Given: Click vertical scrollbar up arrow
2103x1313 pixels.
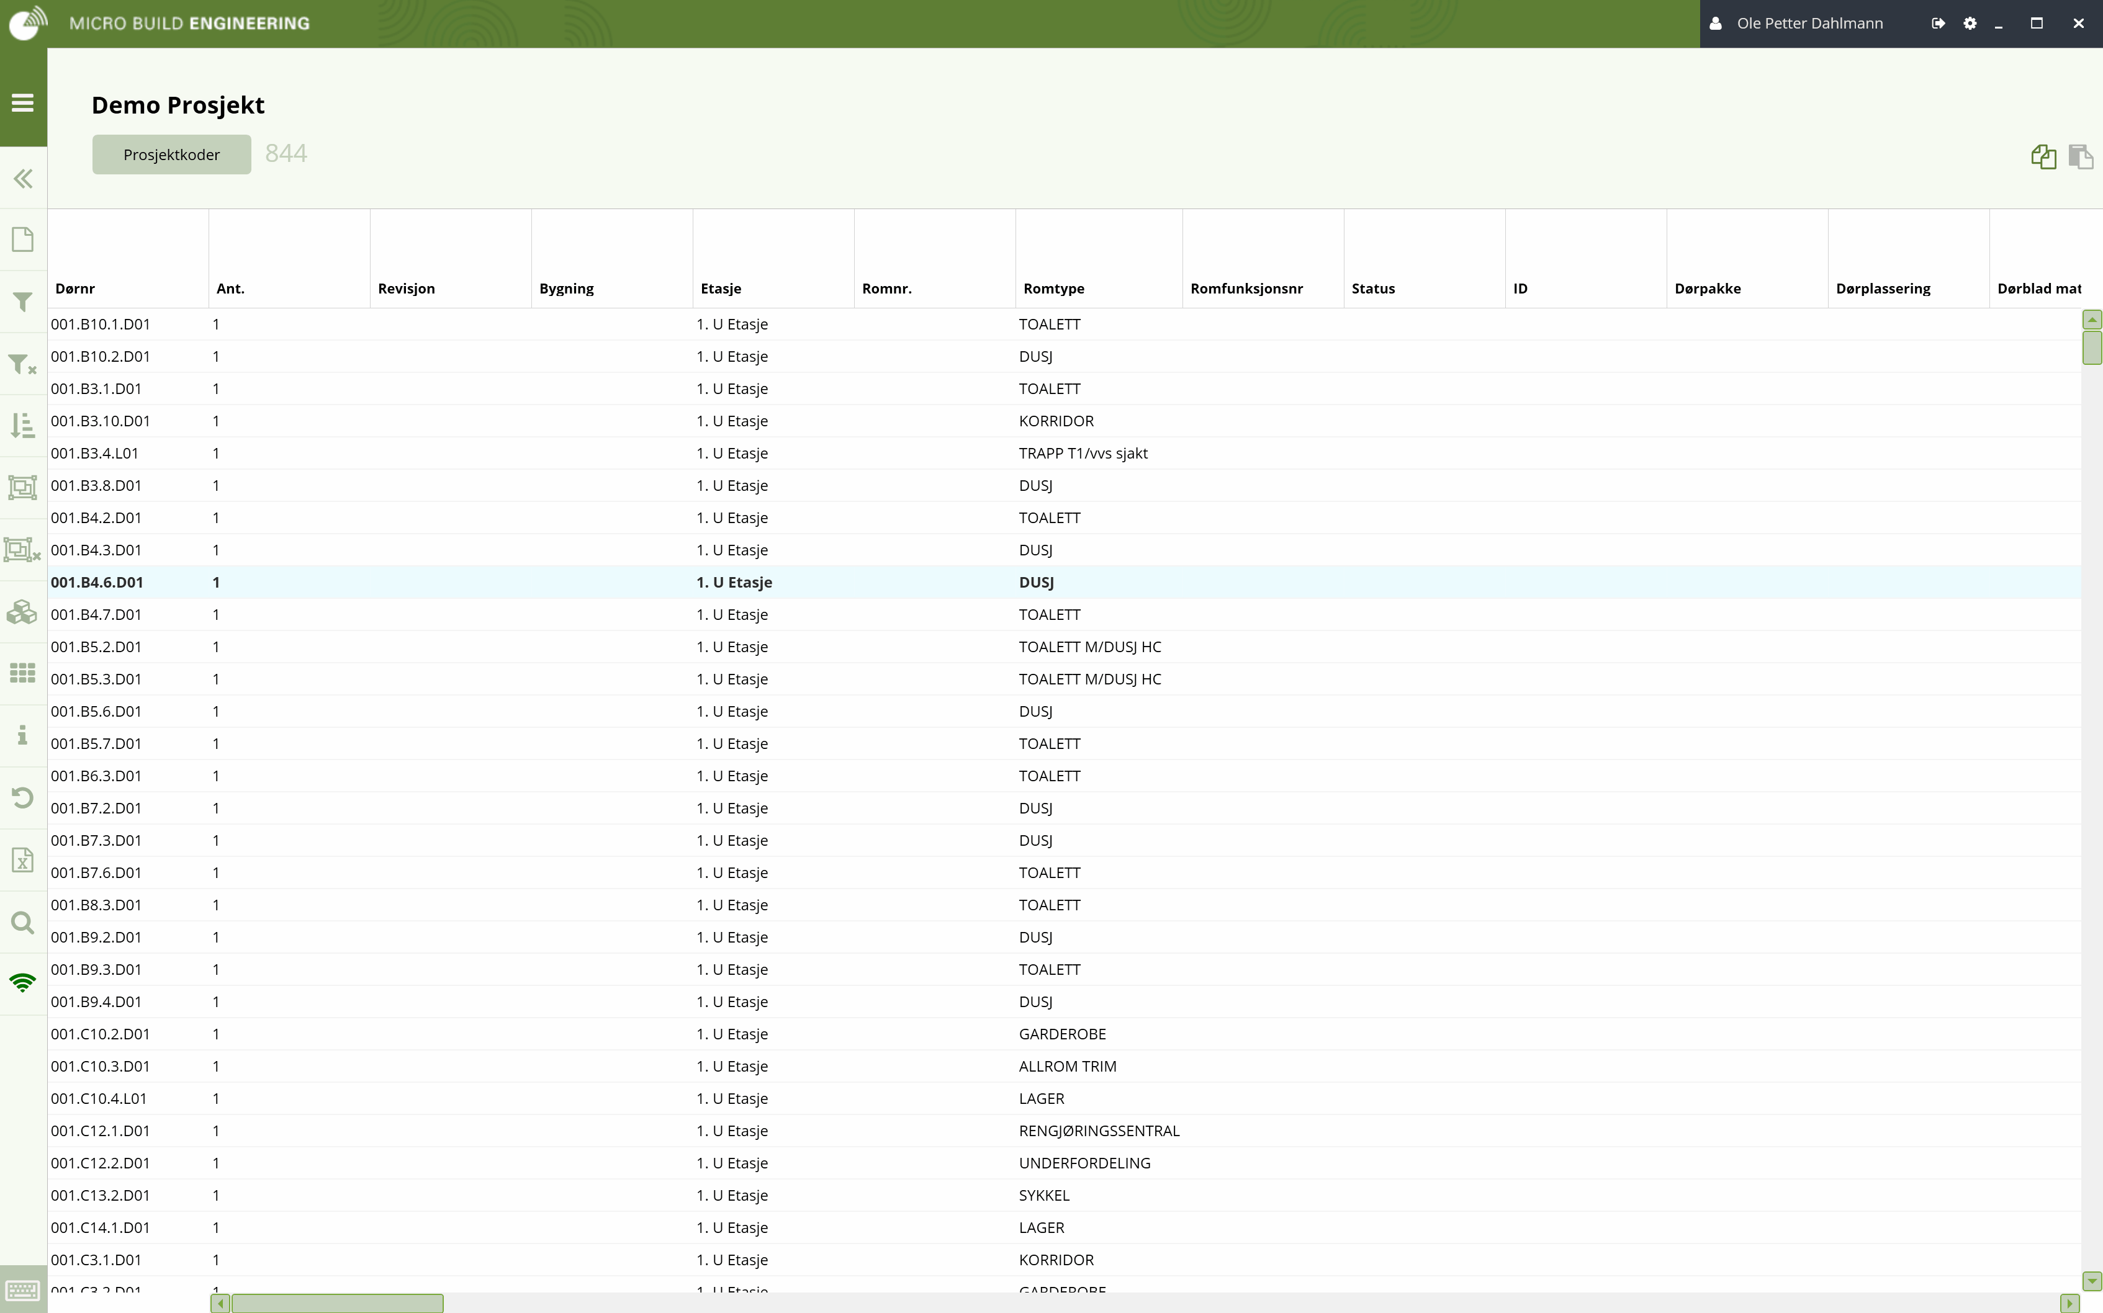Looking at the screenshot, I should click(2092, 320).
